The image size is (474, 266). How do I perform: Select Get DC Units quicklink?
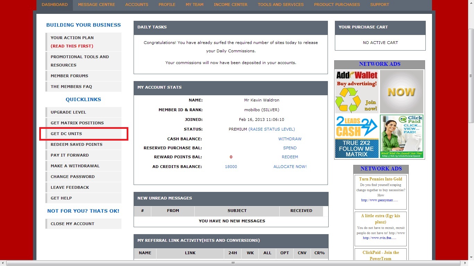coord(83,133)
